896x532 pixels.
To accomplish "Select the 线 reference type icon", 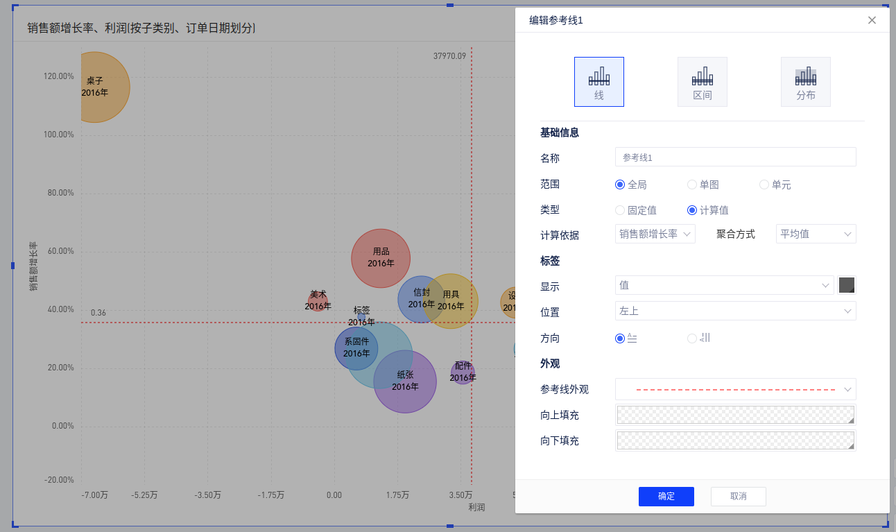I will (x=598, y=82).
